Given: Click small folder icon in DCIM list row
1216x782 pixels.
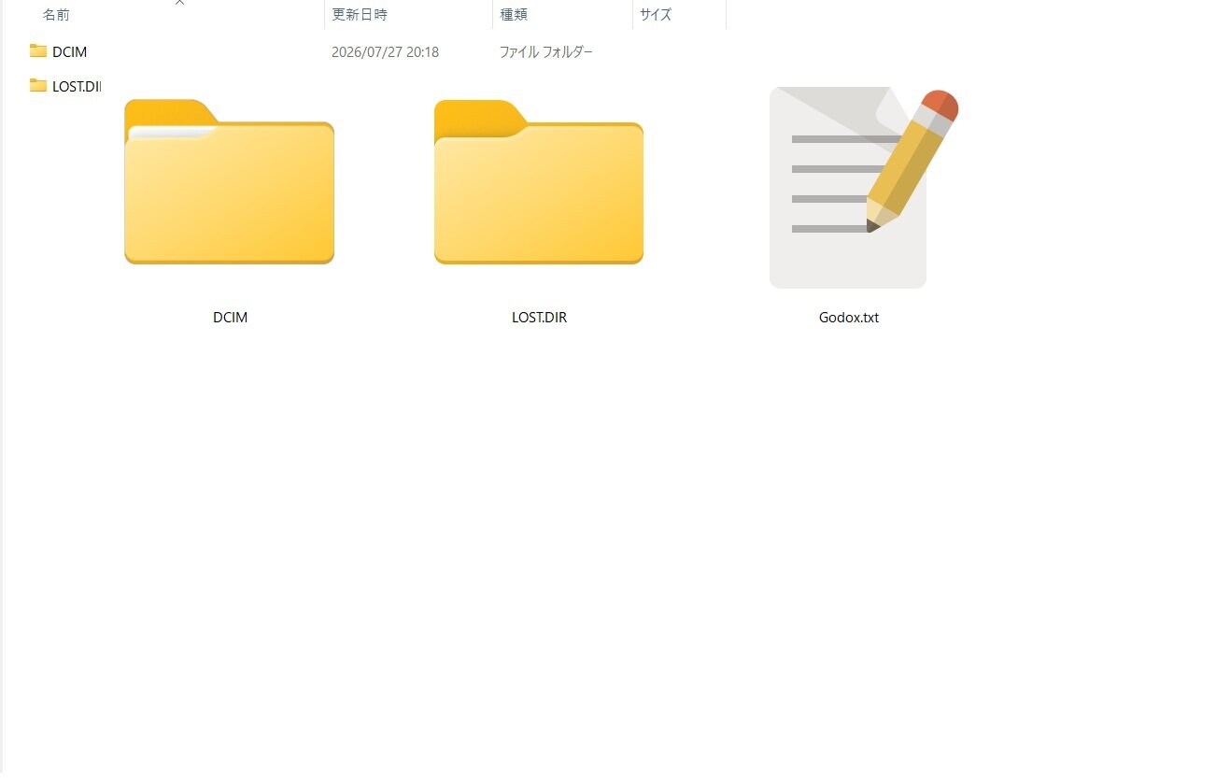Looking at the screenshot, I should tap(38, 51).
